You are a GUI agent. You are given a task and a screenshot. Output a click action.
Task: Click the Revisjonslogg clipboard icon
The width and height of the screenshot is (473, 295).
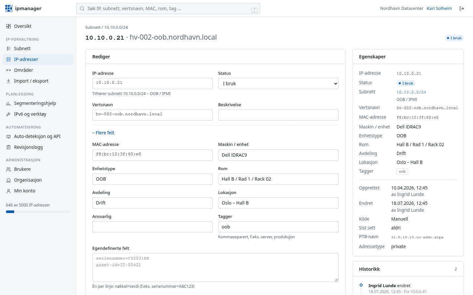pyautogui.click(x=9, y=147)
